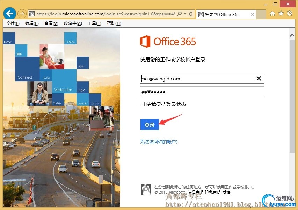Click the site icon in the address bar

[32, 14]
